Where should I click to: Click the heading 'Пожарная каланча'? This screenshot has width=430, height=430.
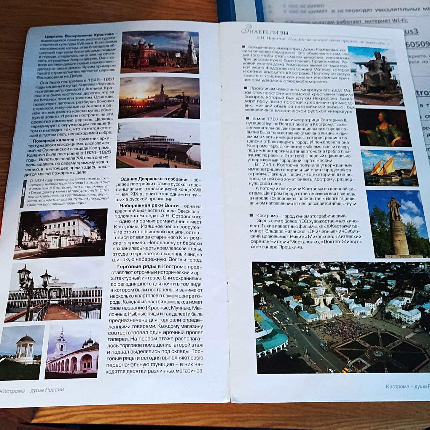(53, 141)
